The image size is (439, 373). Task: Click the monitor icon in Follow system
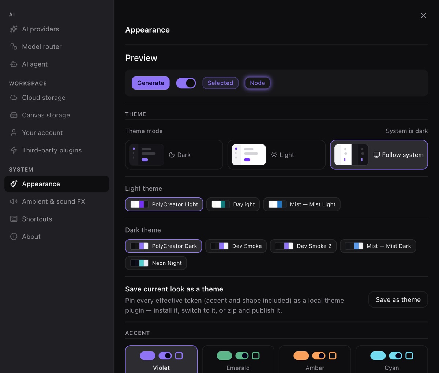pos(376,155)
